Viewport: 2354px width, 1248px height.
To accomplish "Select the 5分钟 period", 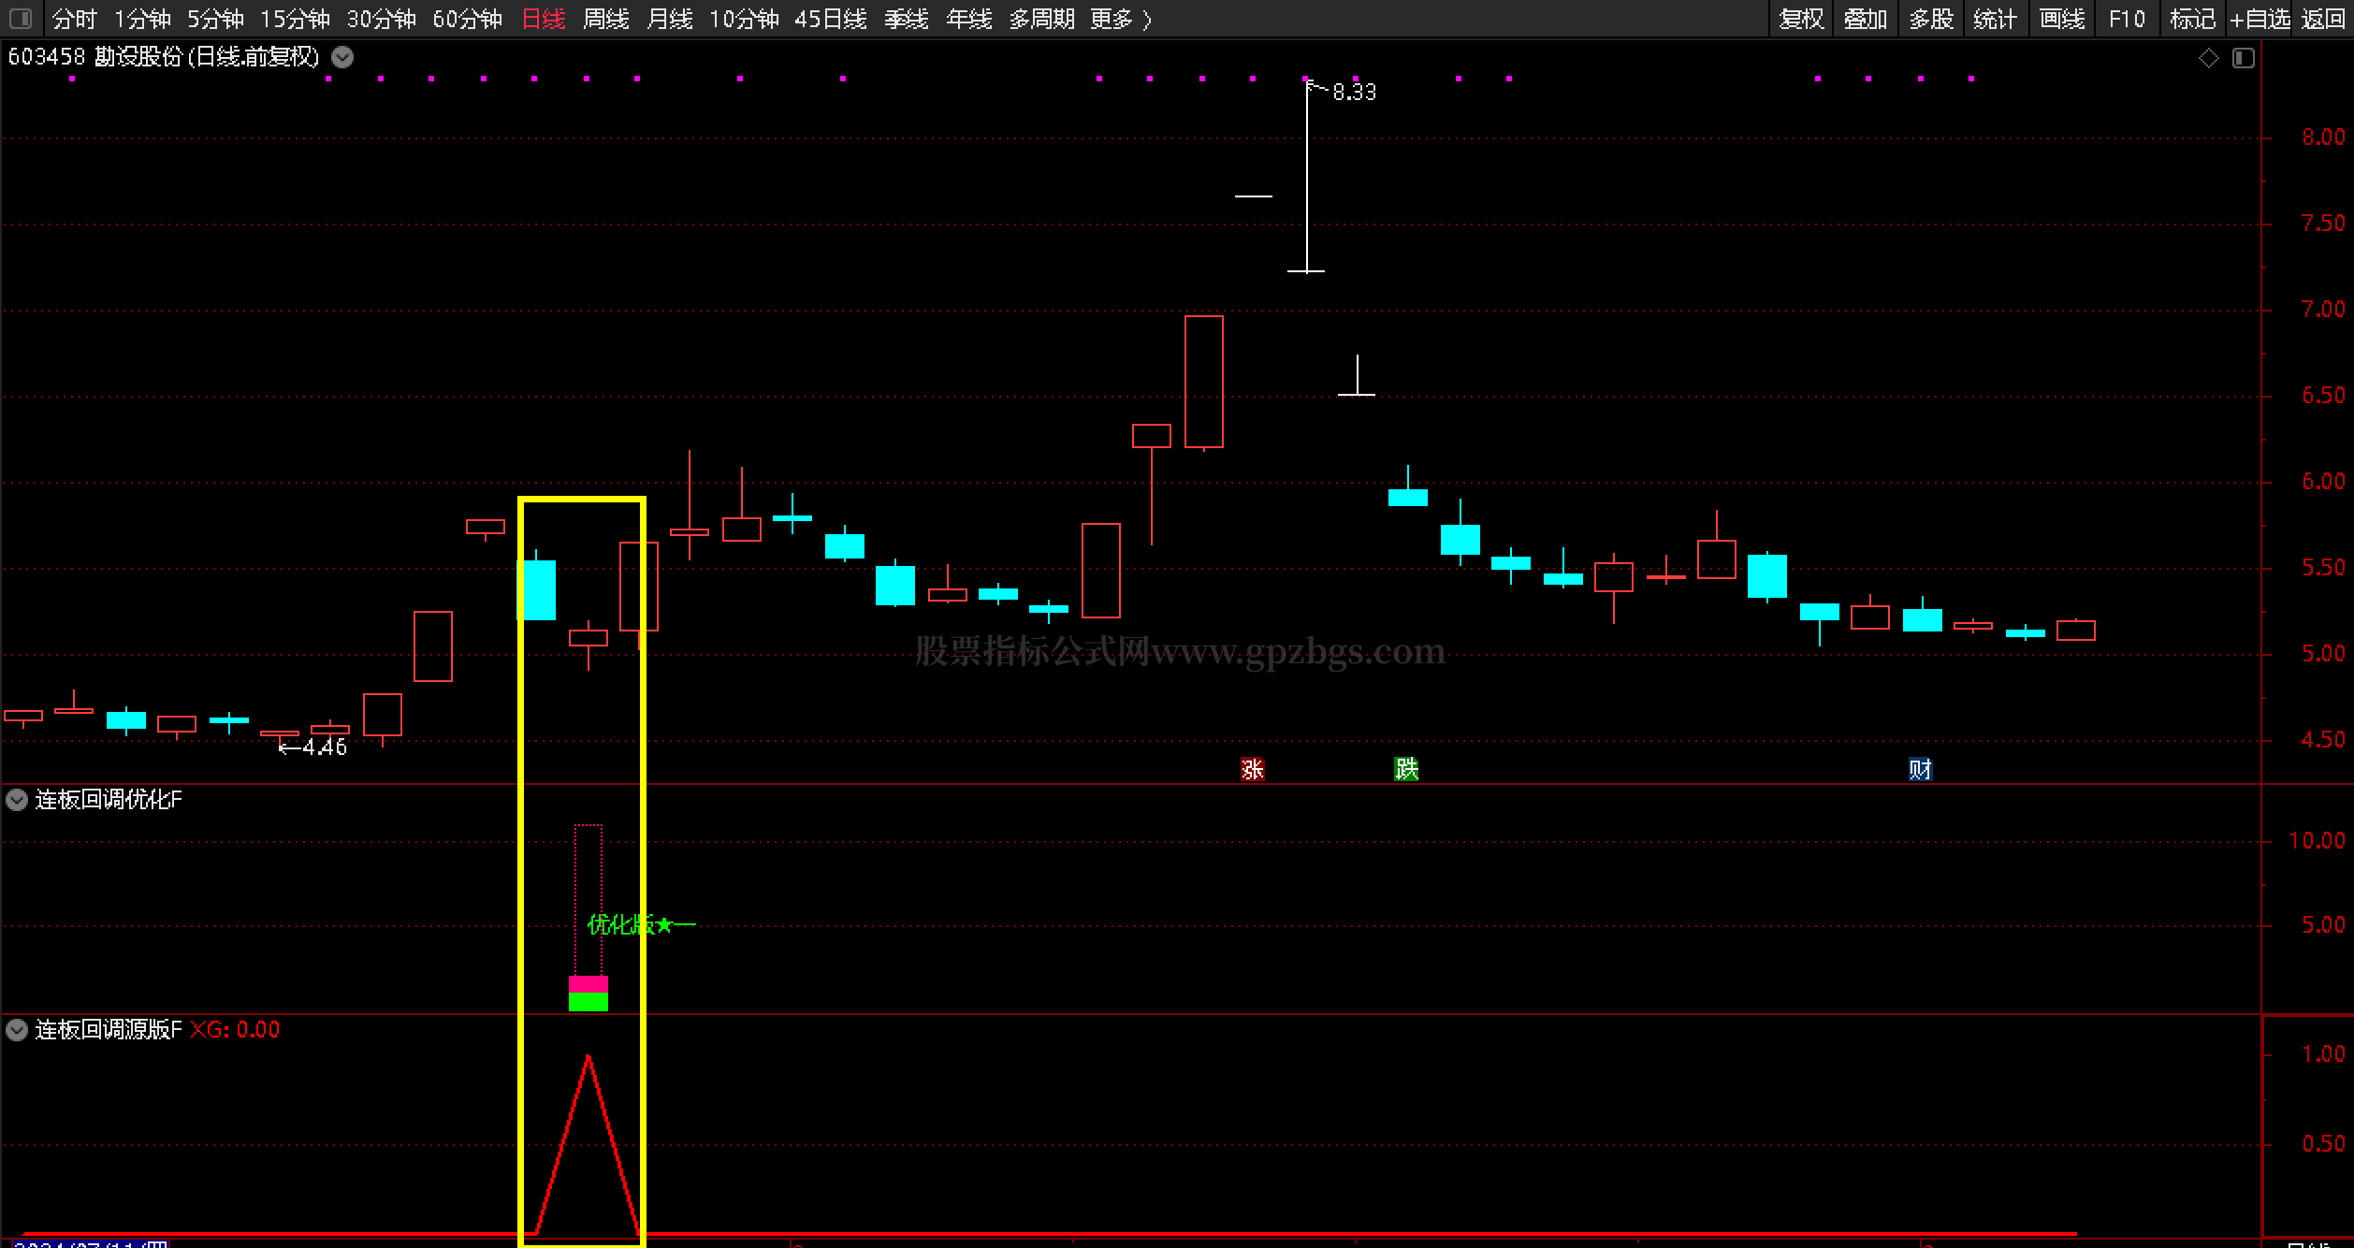I will [x=215, y=19].
